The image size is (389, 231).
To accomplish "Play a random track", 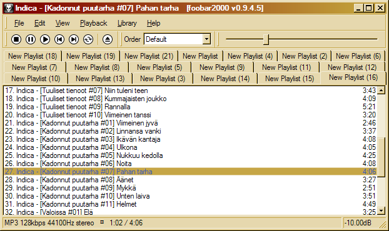I will pos(88,39).
